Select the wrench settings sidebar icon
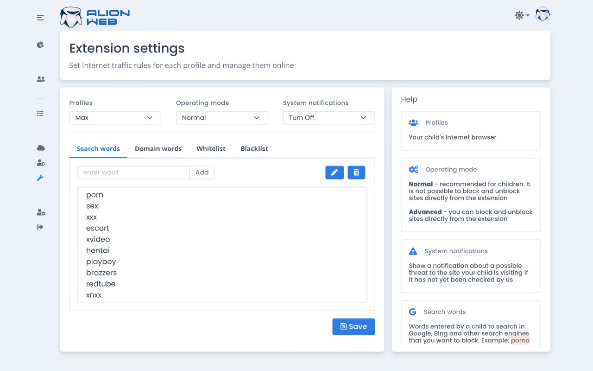 [40, 178]
